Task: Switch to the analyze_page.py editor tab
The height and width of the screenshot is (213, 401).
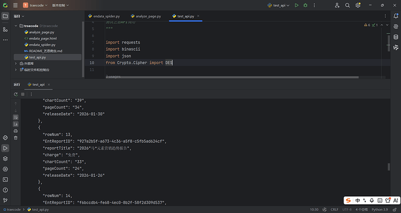Action: 146,16
